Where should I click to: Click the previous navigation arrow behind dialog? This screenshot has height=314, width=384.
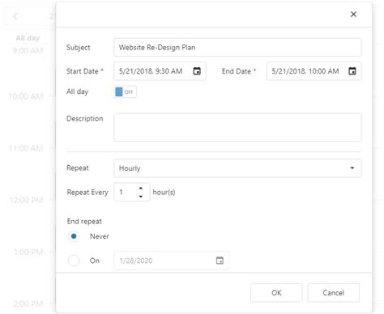point(15,16)
